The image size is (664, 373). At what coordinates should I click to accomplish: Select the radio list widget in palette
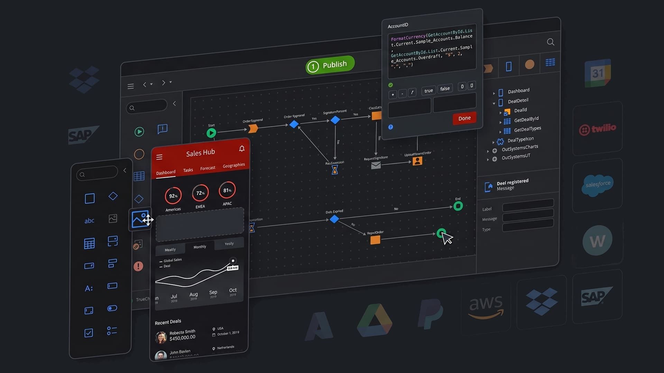click(112, 331)
